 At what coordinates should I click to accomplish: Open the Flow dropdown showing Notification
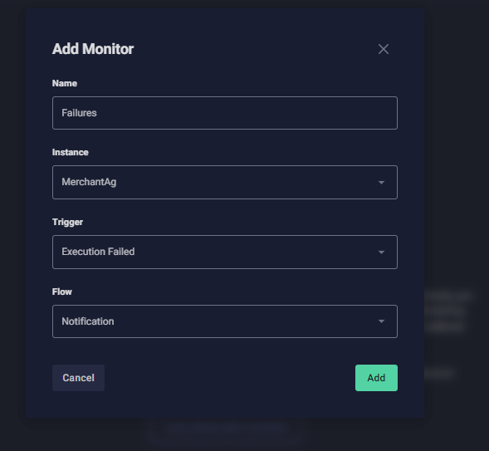[225, 321]
